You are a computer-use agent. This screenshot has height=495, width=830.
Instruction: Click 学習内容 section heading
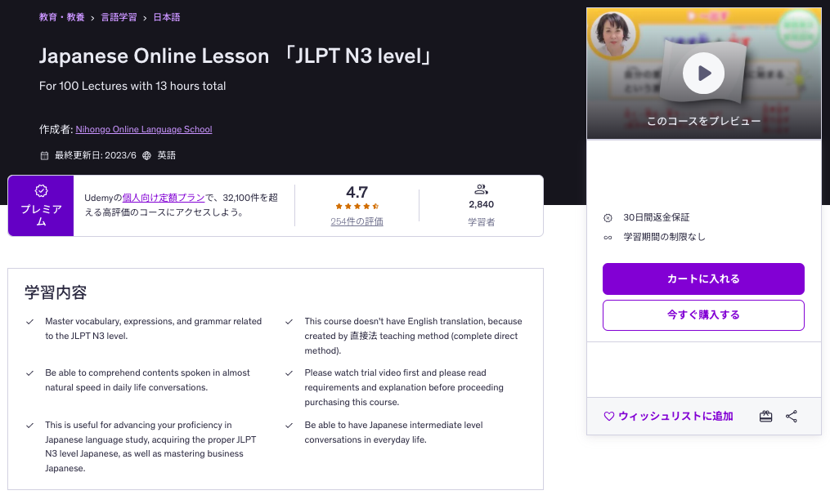click(x=56, y=292)
